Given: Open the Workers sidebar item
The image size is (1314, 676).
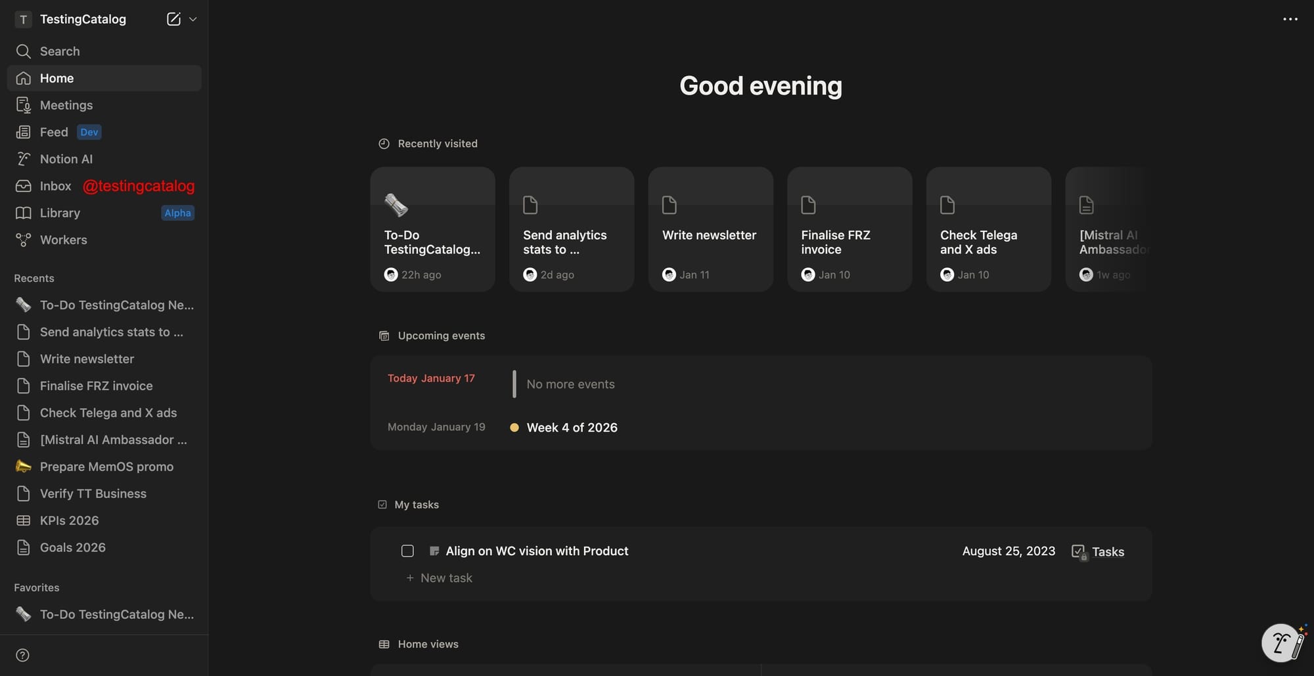Looking at the screenshot, I should pyautogui.click(x=63, y=240).
